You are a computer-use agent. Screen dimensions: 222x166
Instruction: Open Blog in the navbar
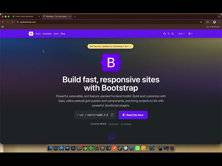tap(63, 34)
